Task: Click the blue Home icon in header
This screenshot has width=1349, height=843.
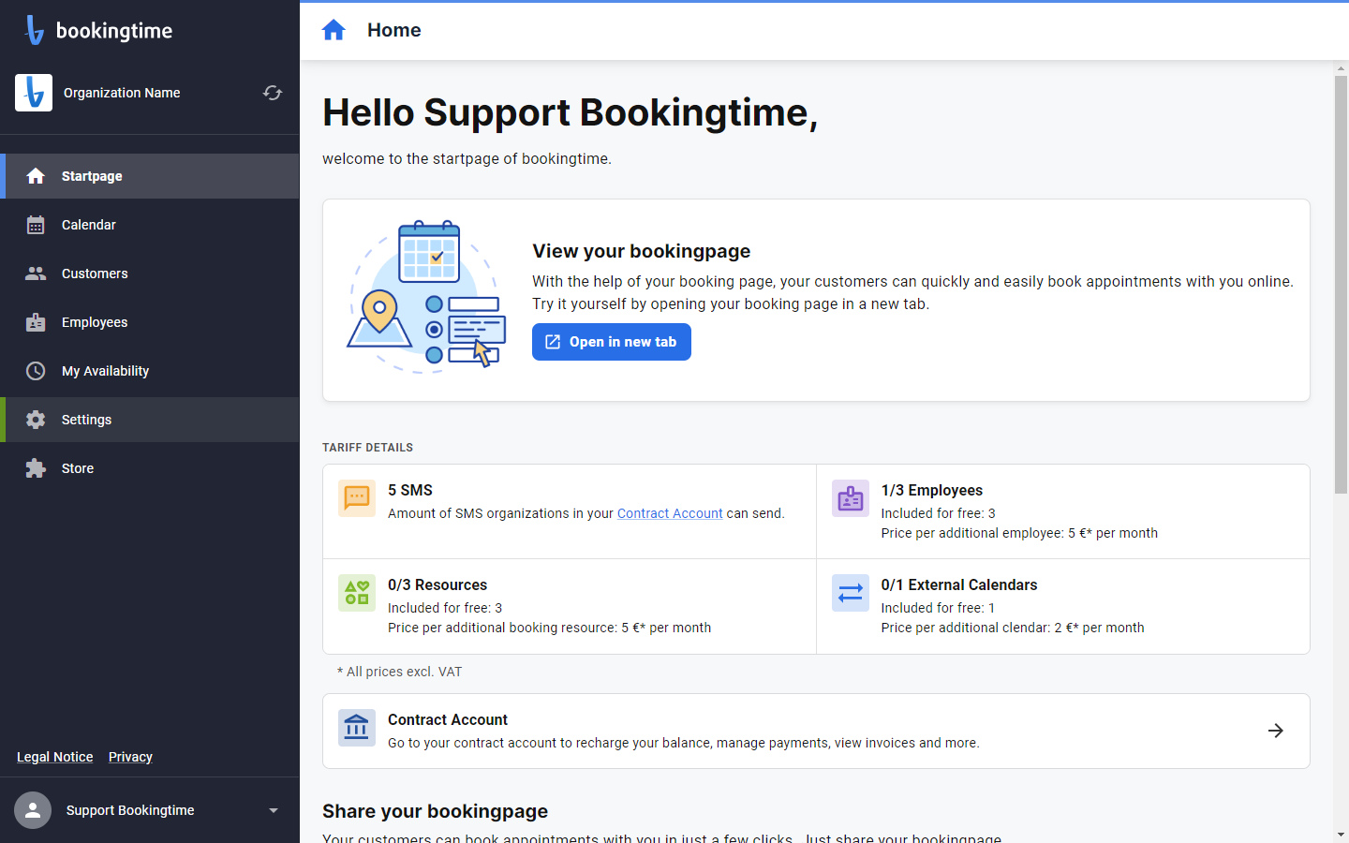Action: (x=334, y=30)
